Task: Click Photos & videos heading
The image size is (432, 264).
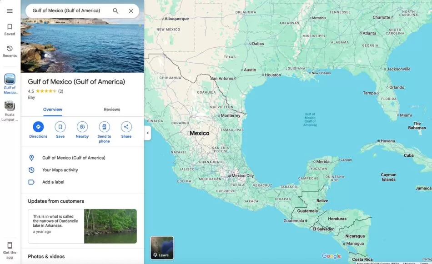Action: point(46,257)
